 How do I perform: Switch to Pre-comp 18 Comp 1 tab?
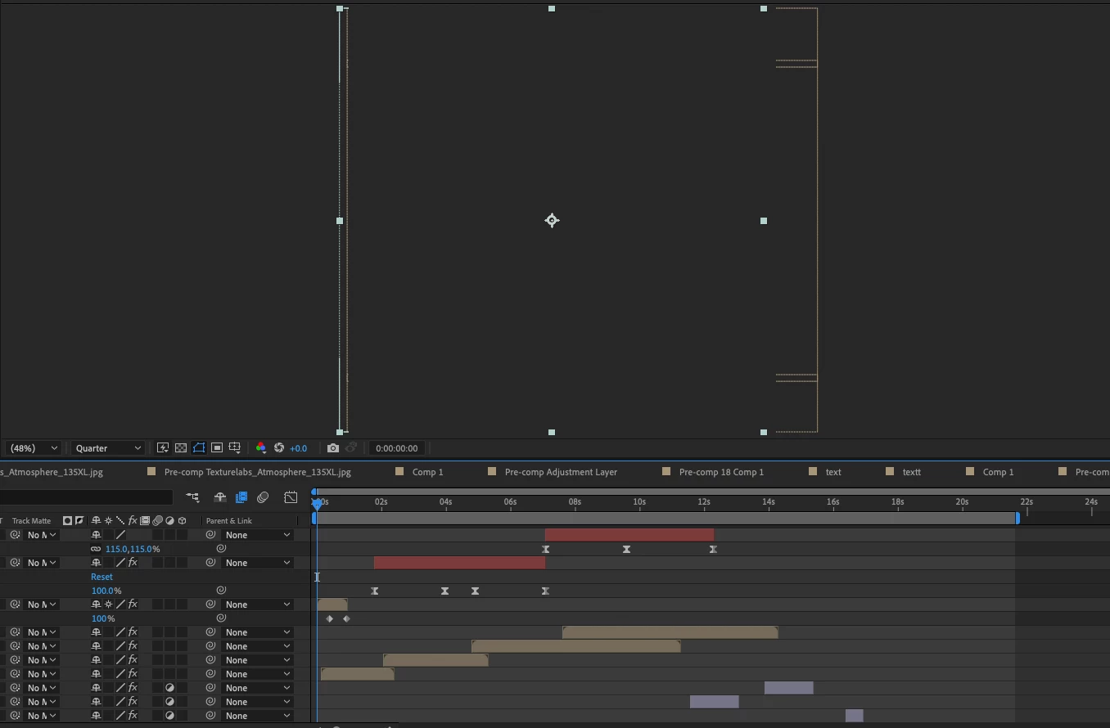[x=721, y=472]
